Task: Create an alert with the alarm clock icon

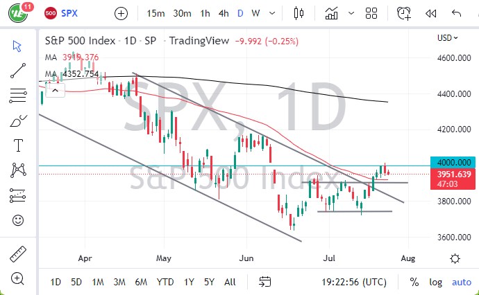Action: point(403,13)
